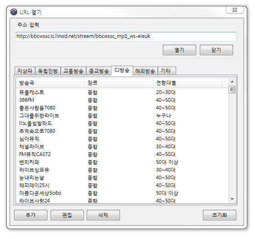Click the station list scrollbar thumb

pos(232,89)
